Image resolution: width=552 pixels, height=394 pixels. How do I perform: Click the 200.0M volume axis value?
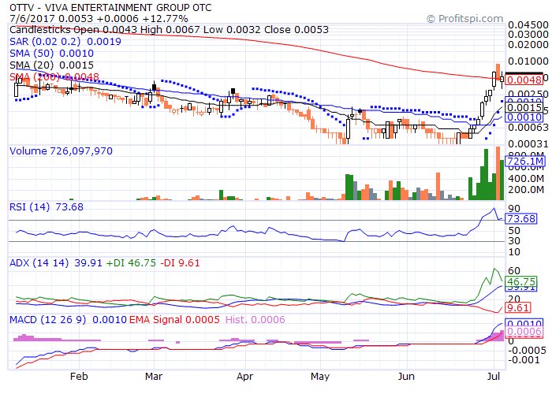click(x=526, y=190)
